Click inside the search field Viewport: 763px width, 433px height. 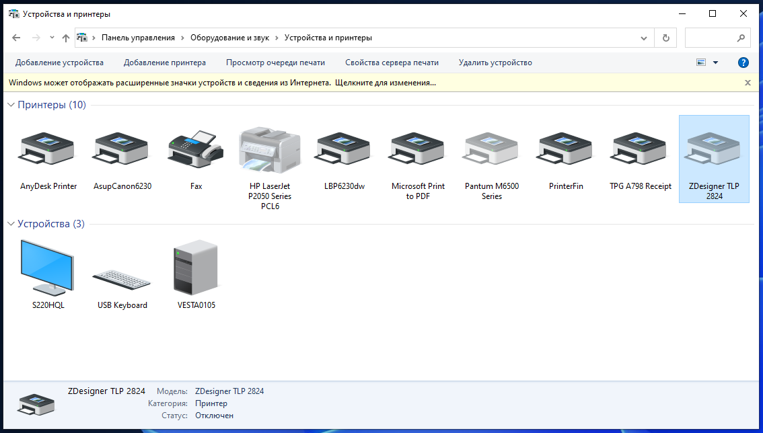713,38
